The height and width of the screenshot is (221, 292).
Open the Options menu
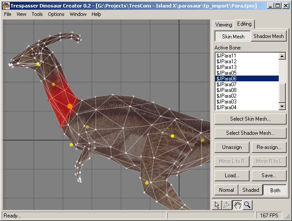tap(56, 14)
